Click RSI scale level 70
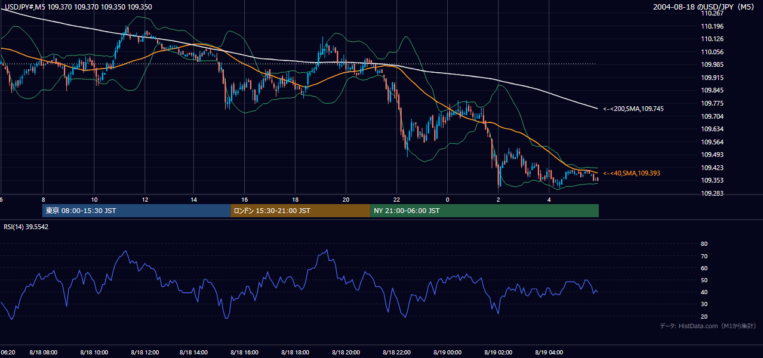The image size is (763, 358). tap(704, 256)
